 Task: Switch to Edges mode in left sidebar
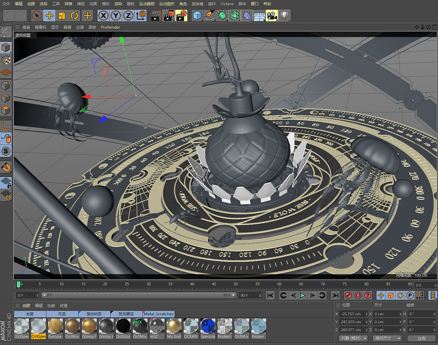coord(6,98)
